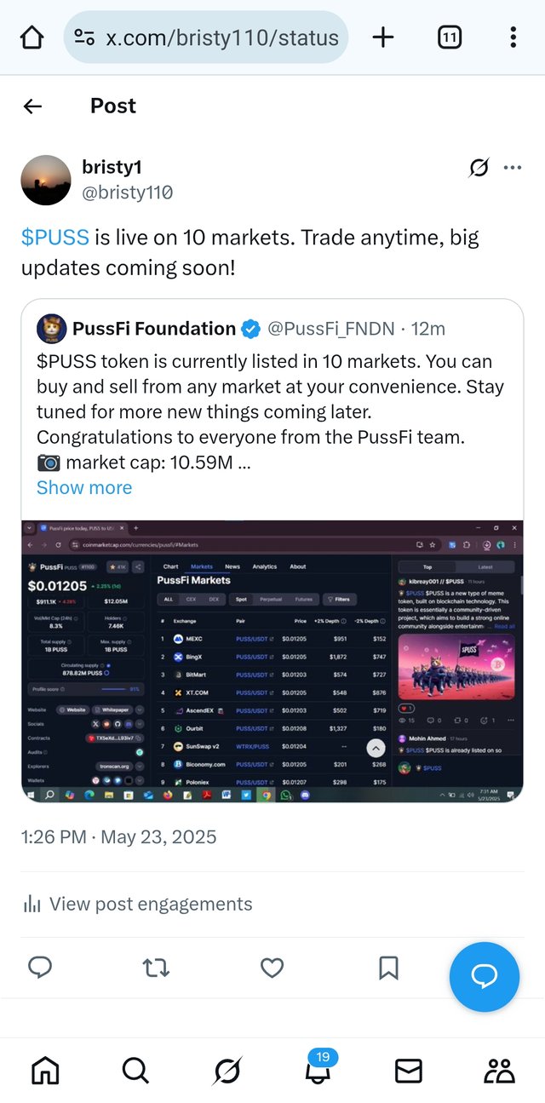
Task: Go back using the arrow icon
Action: pyautogui.click(x=32, y=106)
